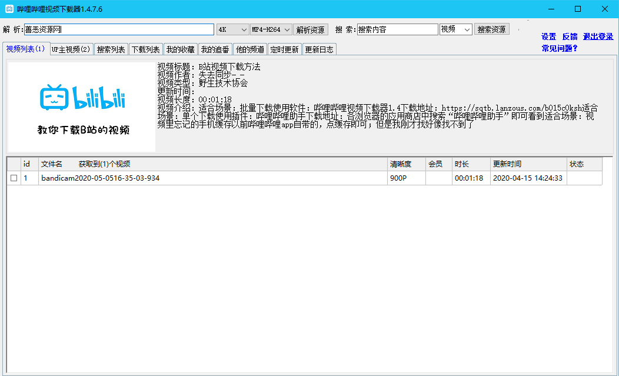The width and height of the screenshot is (619, 376).
Task: Click the 反馈 feedback link
Action: [x=569, y=36]
